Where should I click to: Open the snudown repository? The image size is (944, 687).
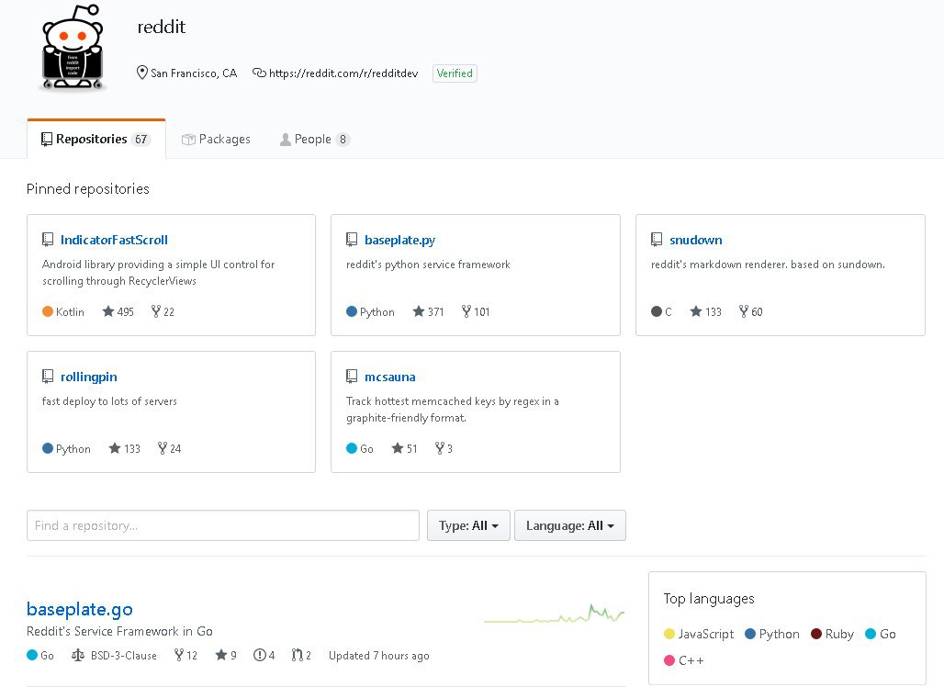point(695,240)
